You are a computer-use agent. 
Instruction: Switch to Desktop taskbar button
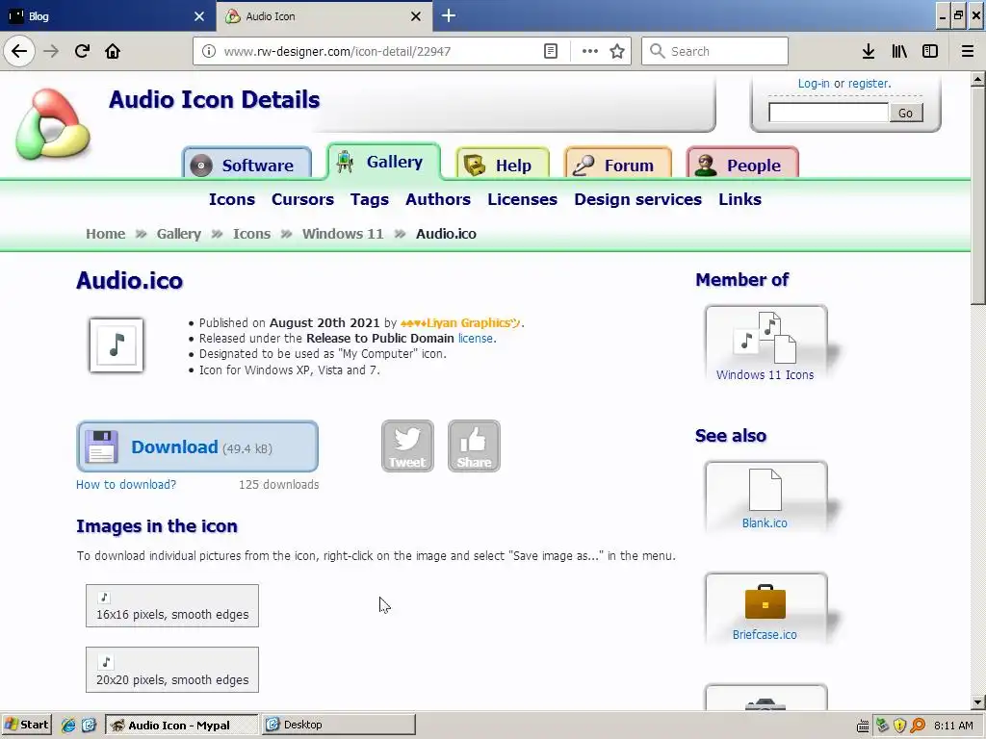coord(338,725)
